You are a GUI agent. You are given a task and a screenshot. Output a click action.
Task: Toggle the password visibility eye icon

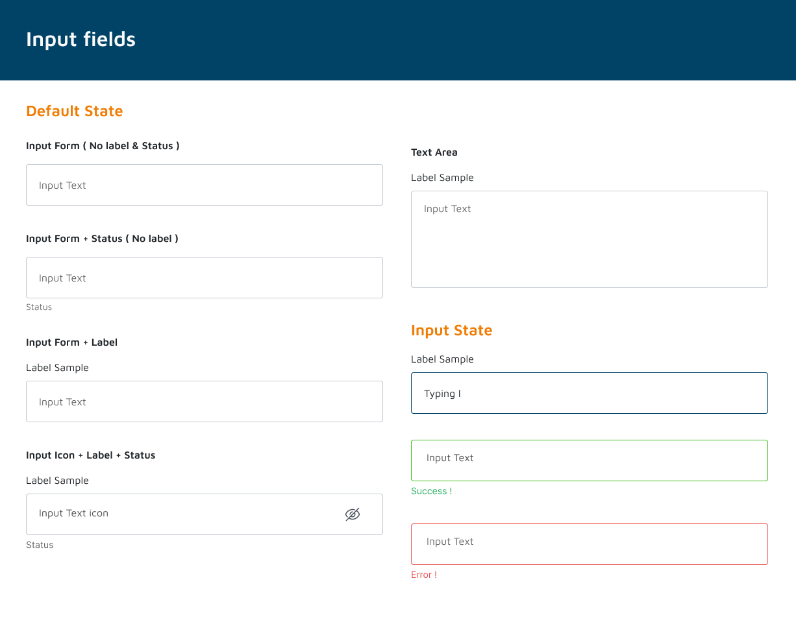(x=352, y=514)
